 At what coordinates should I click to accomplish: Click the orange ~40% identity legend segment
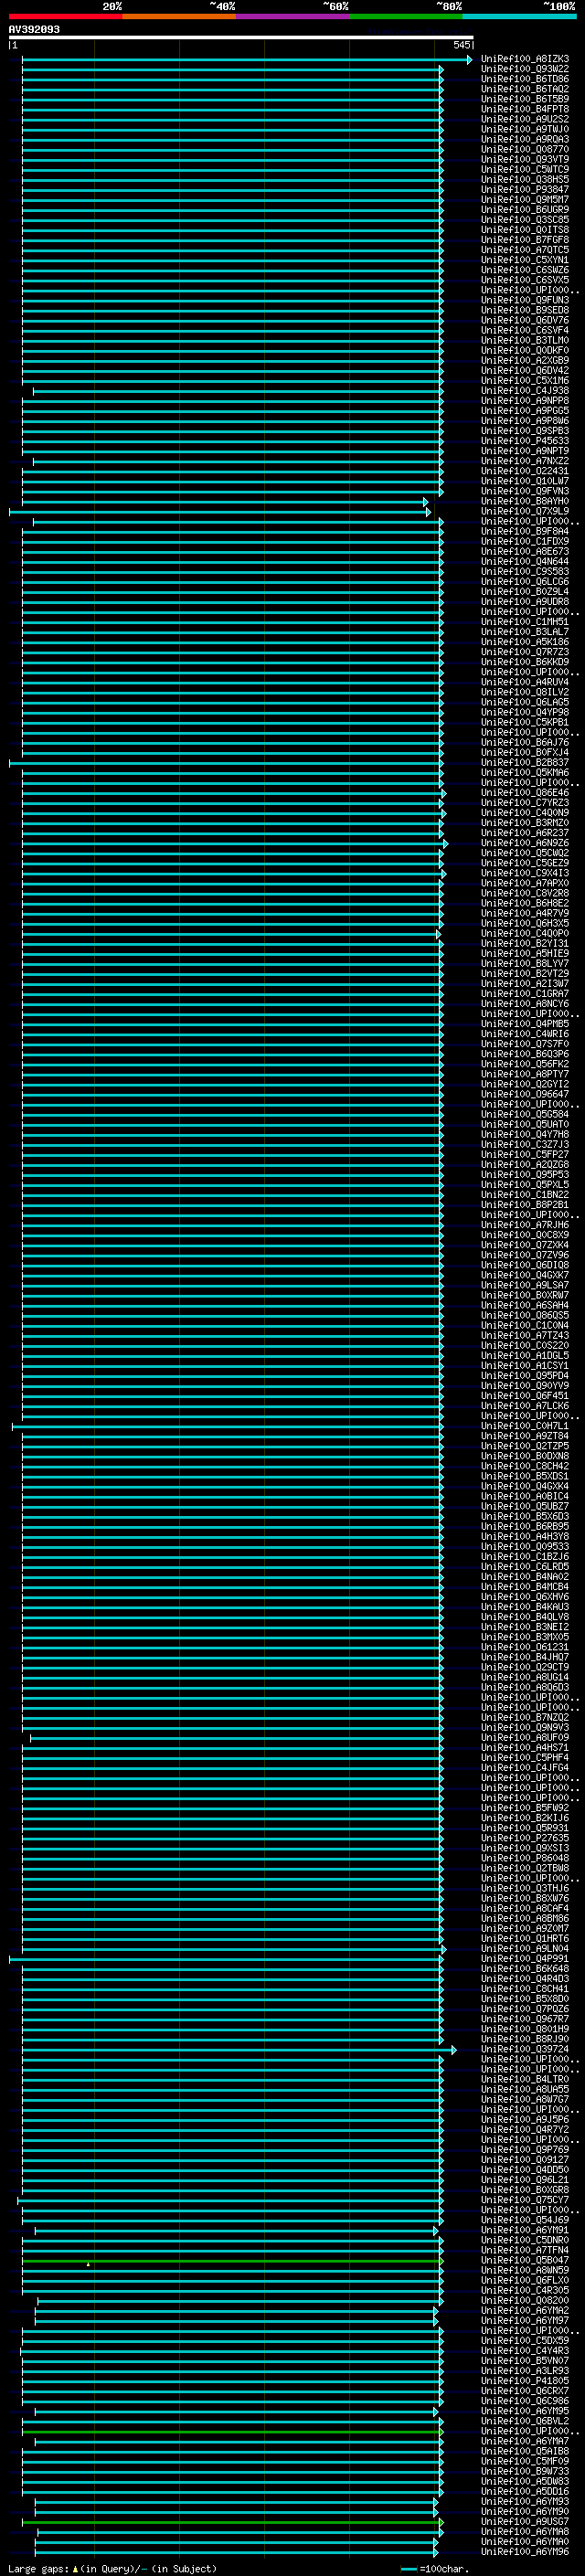tap(178, 16)
